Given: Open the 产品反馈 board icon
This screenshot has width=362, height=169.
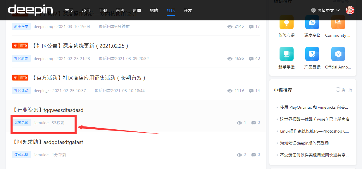Looking at the screenshot, I should 312,54.
